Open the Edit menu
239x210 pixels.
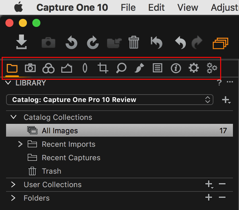pyautogui.click(x=157, y=7)
